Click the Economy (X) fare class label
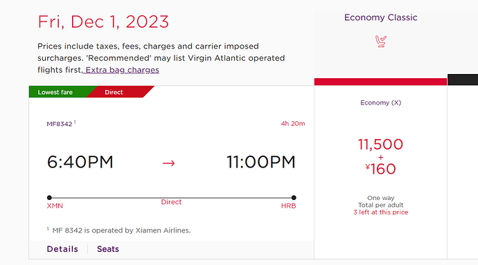 click(381, 102)
